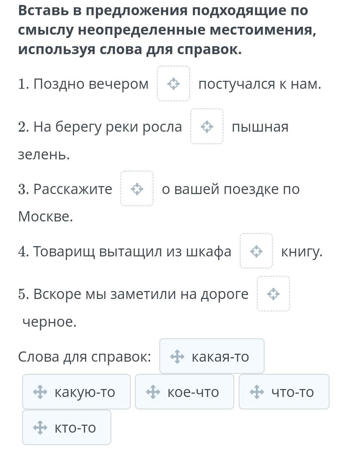This screenshot has height=458, width=356.
Task: Click the drop slot before 'книгу'
Action: 256,251
